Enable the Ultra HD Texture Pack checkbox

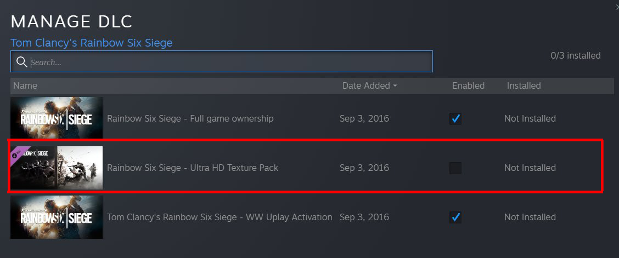pyautogui.click(x=455, y=168)
